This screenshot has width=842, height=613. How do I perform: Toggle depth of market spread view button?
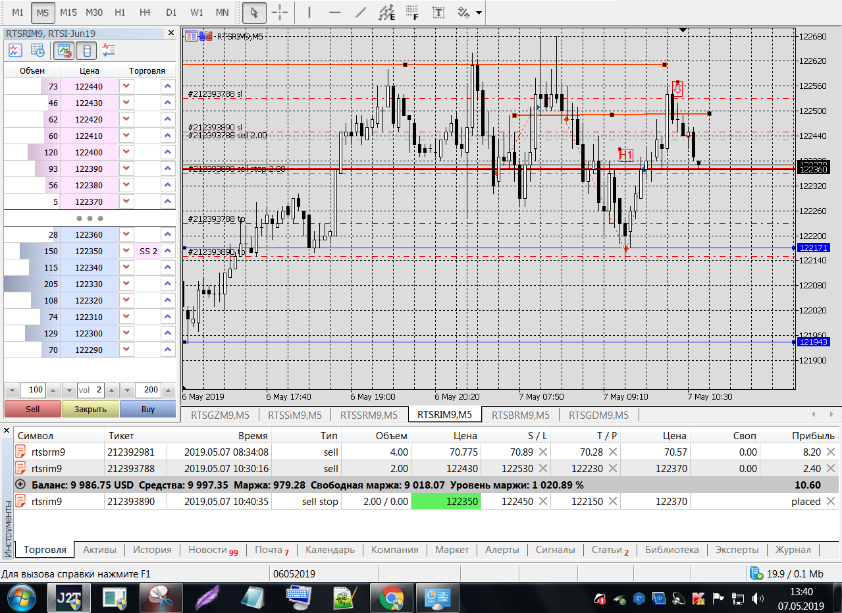click(x=87, y=50)
